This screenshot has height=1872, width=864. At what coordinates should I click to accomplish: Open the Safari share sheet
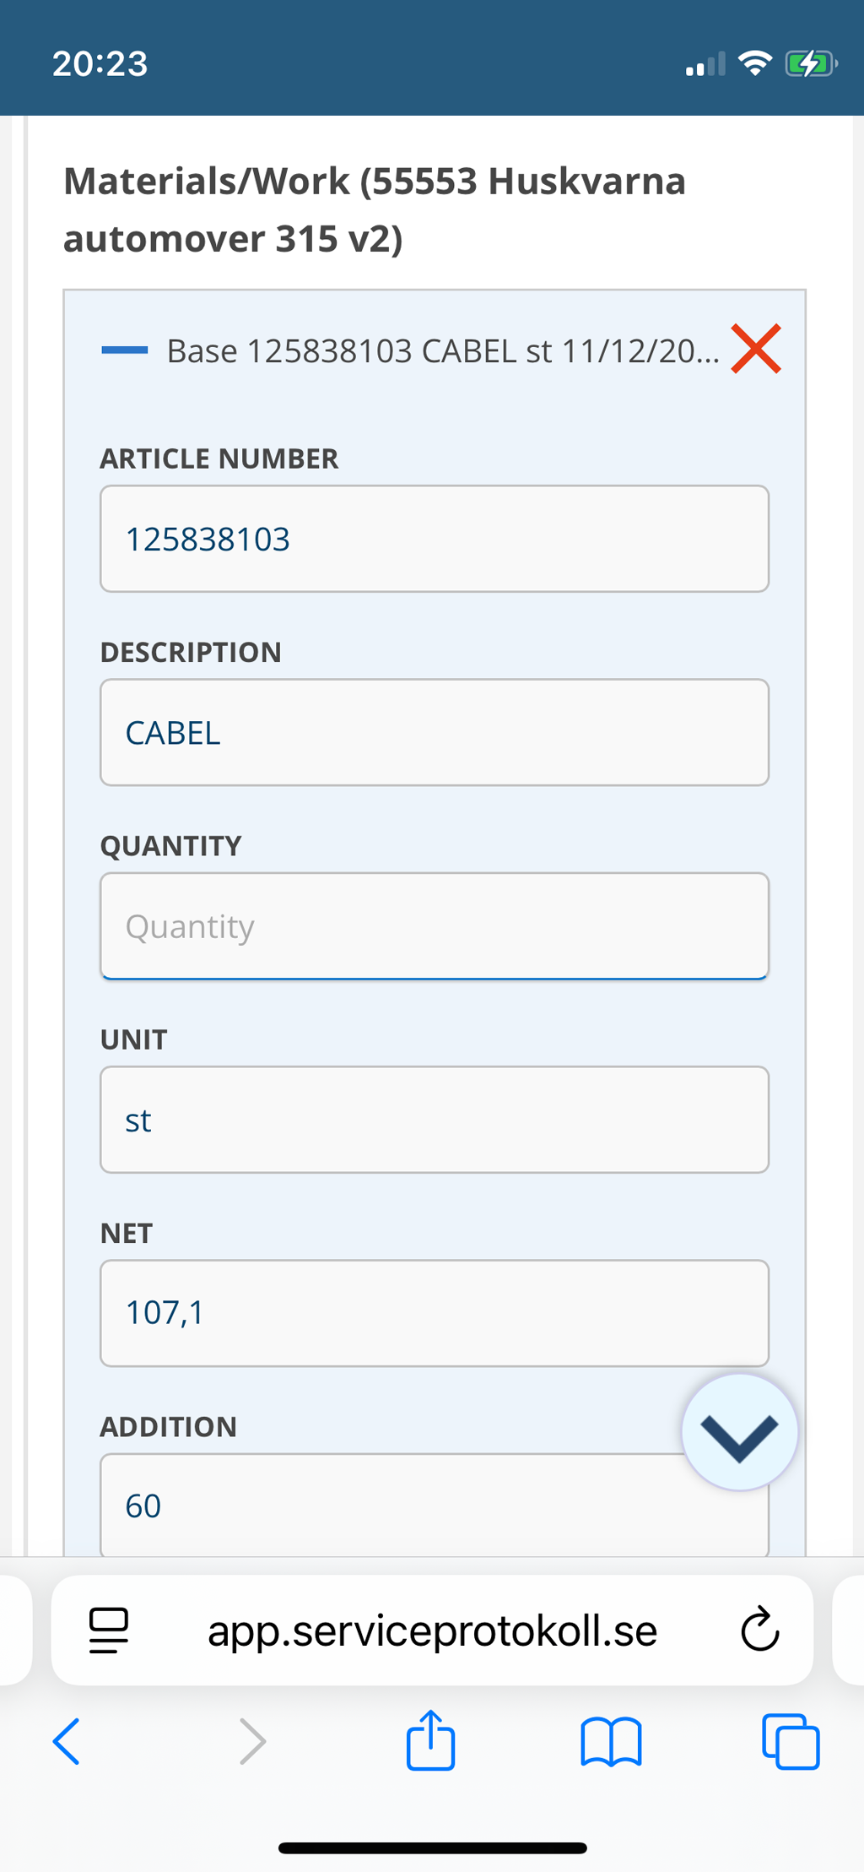click(431, 1739)
